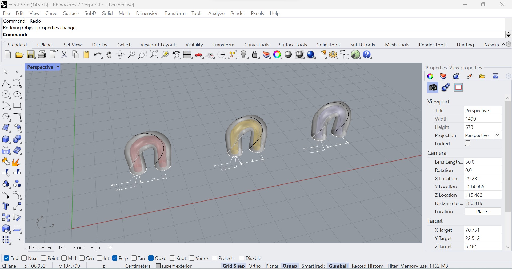Click the superf exterior layer swatch
Viewport: 512px width, 269px height.
coord(158,266)
